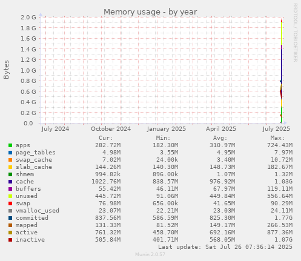Click the 'unused' legend label
The width and height of the screenshot is (301, 261).
pos(27,196)
